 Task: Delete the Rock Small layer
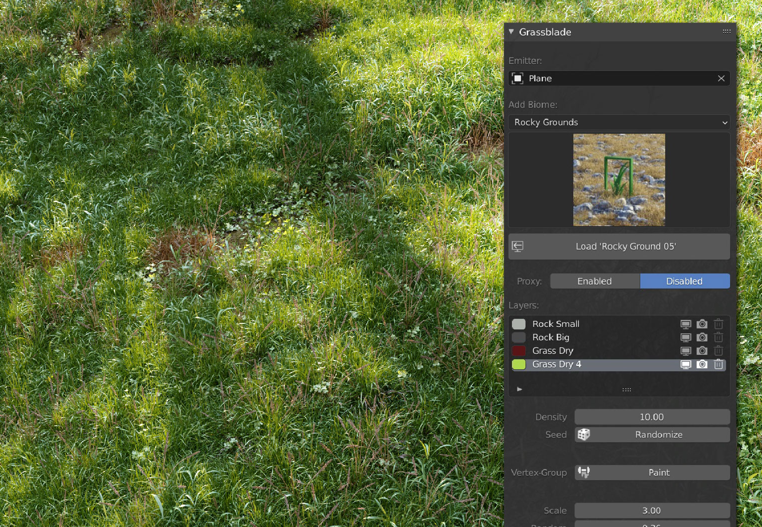[x=719, y=324]
